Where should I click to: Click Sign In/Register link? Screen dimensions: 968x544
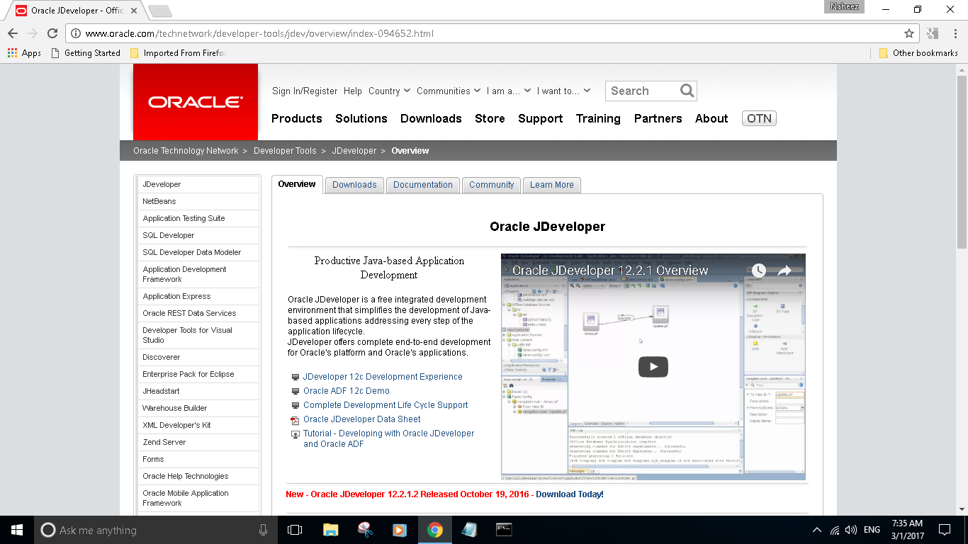tap(305, 91)
